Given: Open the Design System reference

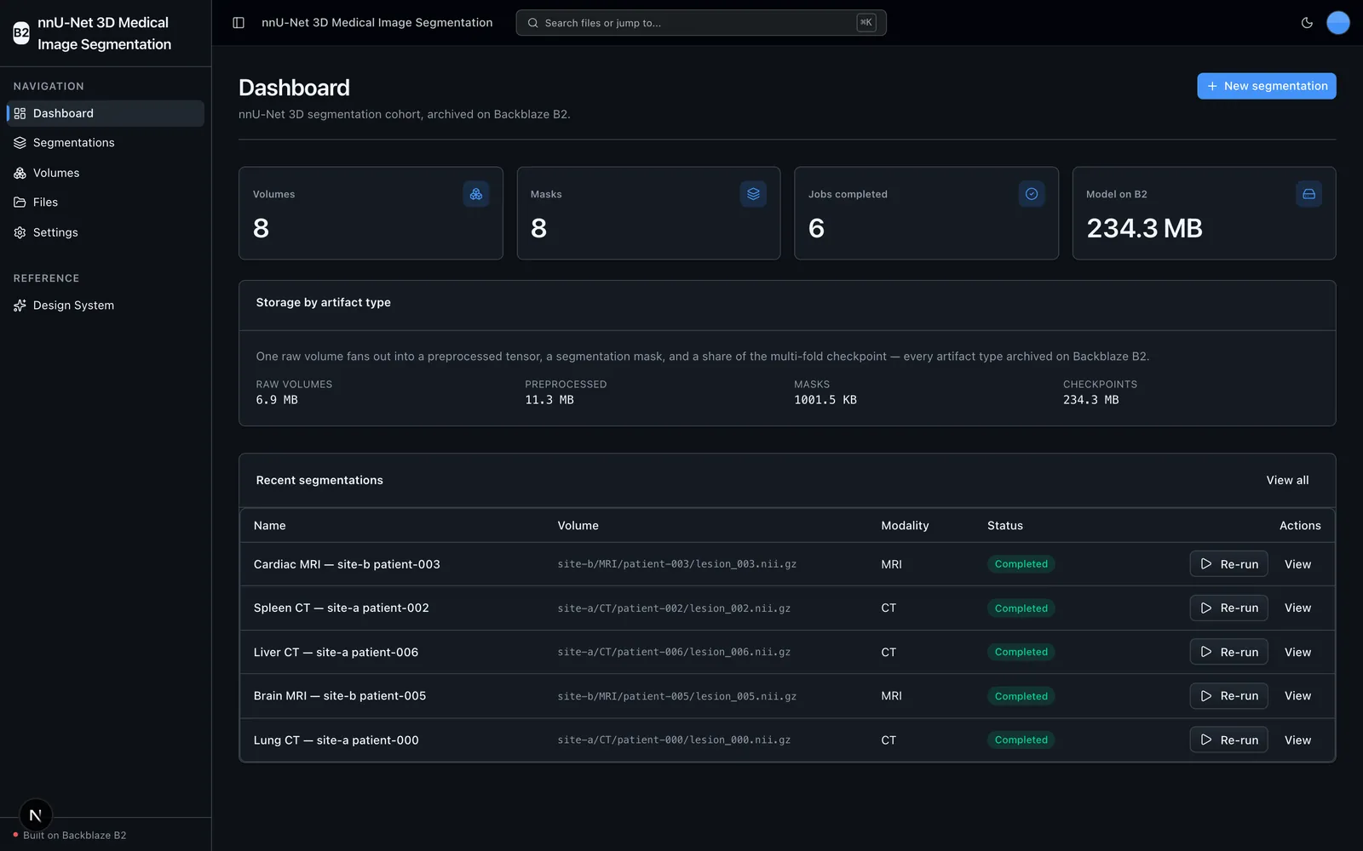Looking at the screenshot, I should (106, 306).
